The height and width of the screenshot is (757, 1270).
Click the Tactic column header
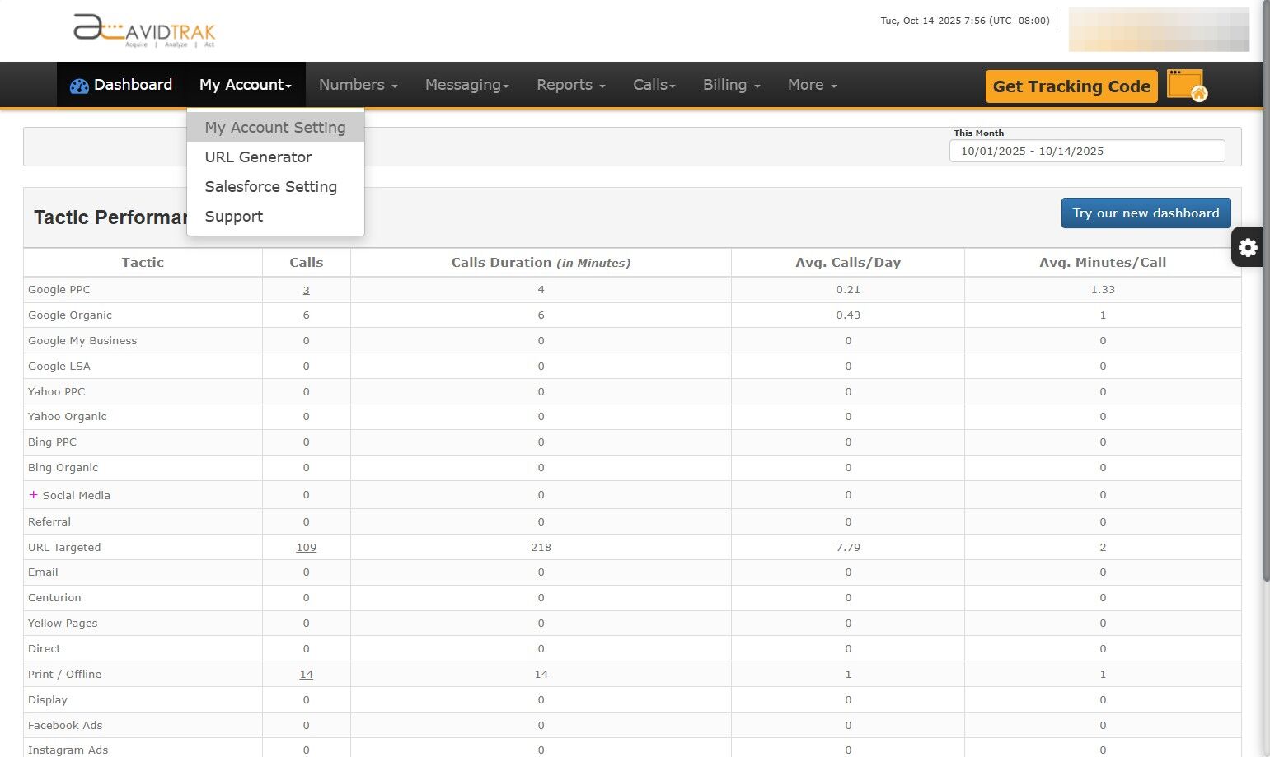point(143,263)
